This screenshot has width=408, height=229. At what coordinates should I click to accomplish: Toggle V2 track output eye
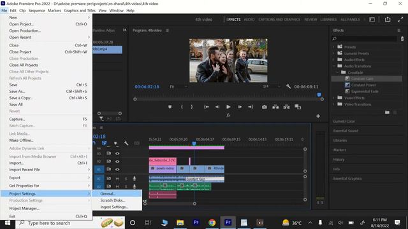[x=117, y=162]
